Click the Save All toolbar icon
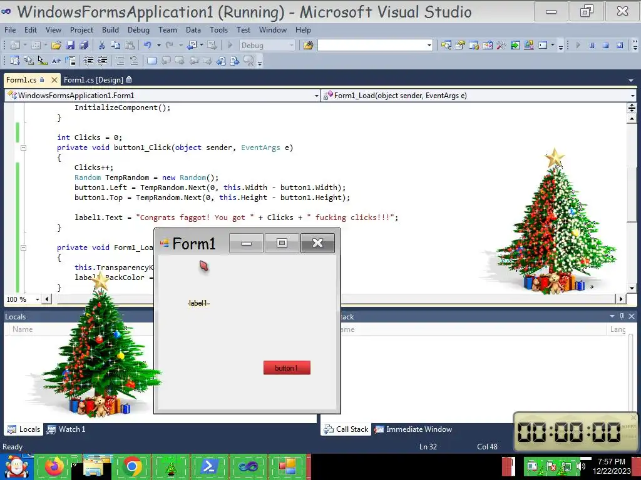Viewport: 641px width, 480px height. coord(84,45)
